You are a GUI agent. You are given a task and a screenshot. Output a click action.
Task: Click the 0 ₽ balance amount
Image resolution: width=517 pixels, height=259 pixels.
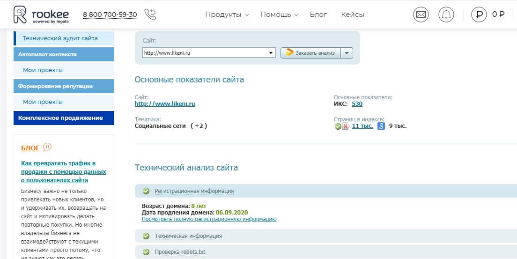(498, 14)
